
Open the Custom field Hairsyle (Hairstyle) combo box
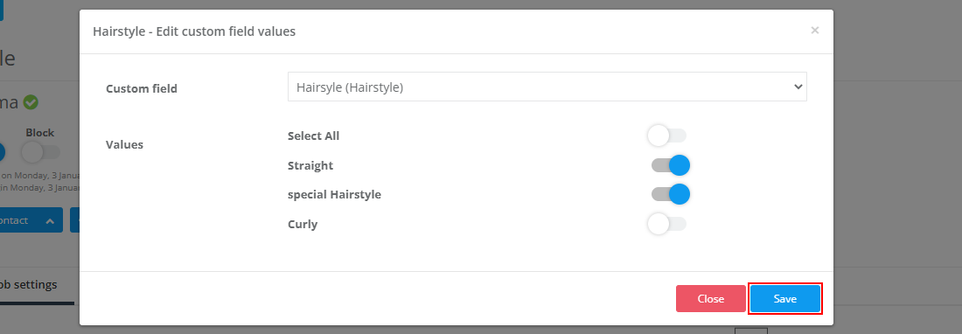point(547,87)
